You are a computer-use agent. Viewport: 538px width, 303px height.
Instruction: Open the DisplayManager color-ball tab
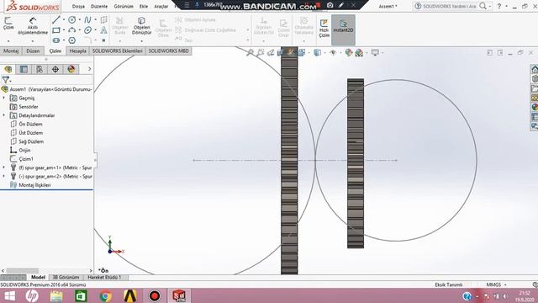point(71,69)
